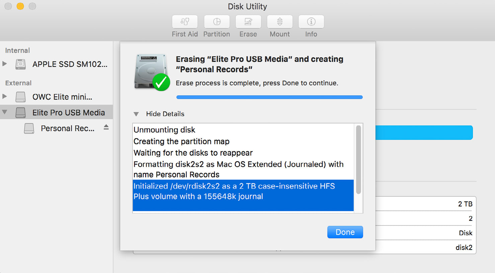
Task: Click the First Aid stethoscope icon
Action: tap(185, 22)
